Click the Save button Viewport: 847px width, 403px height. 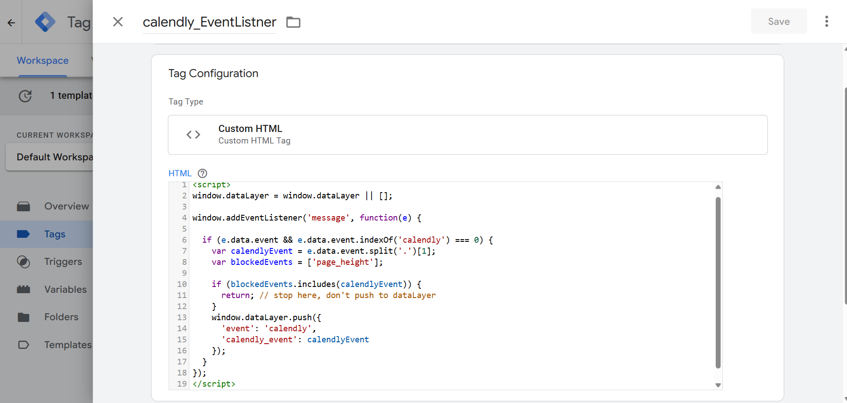coord(778,21)
